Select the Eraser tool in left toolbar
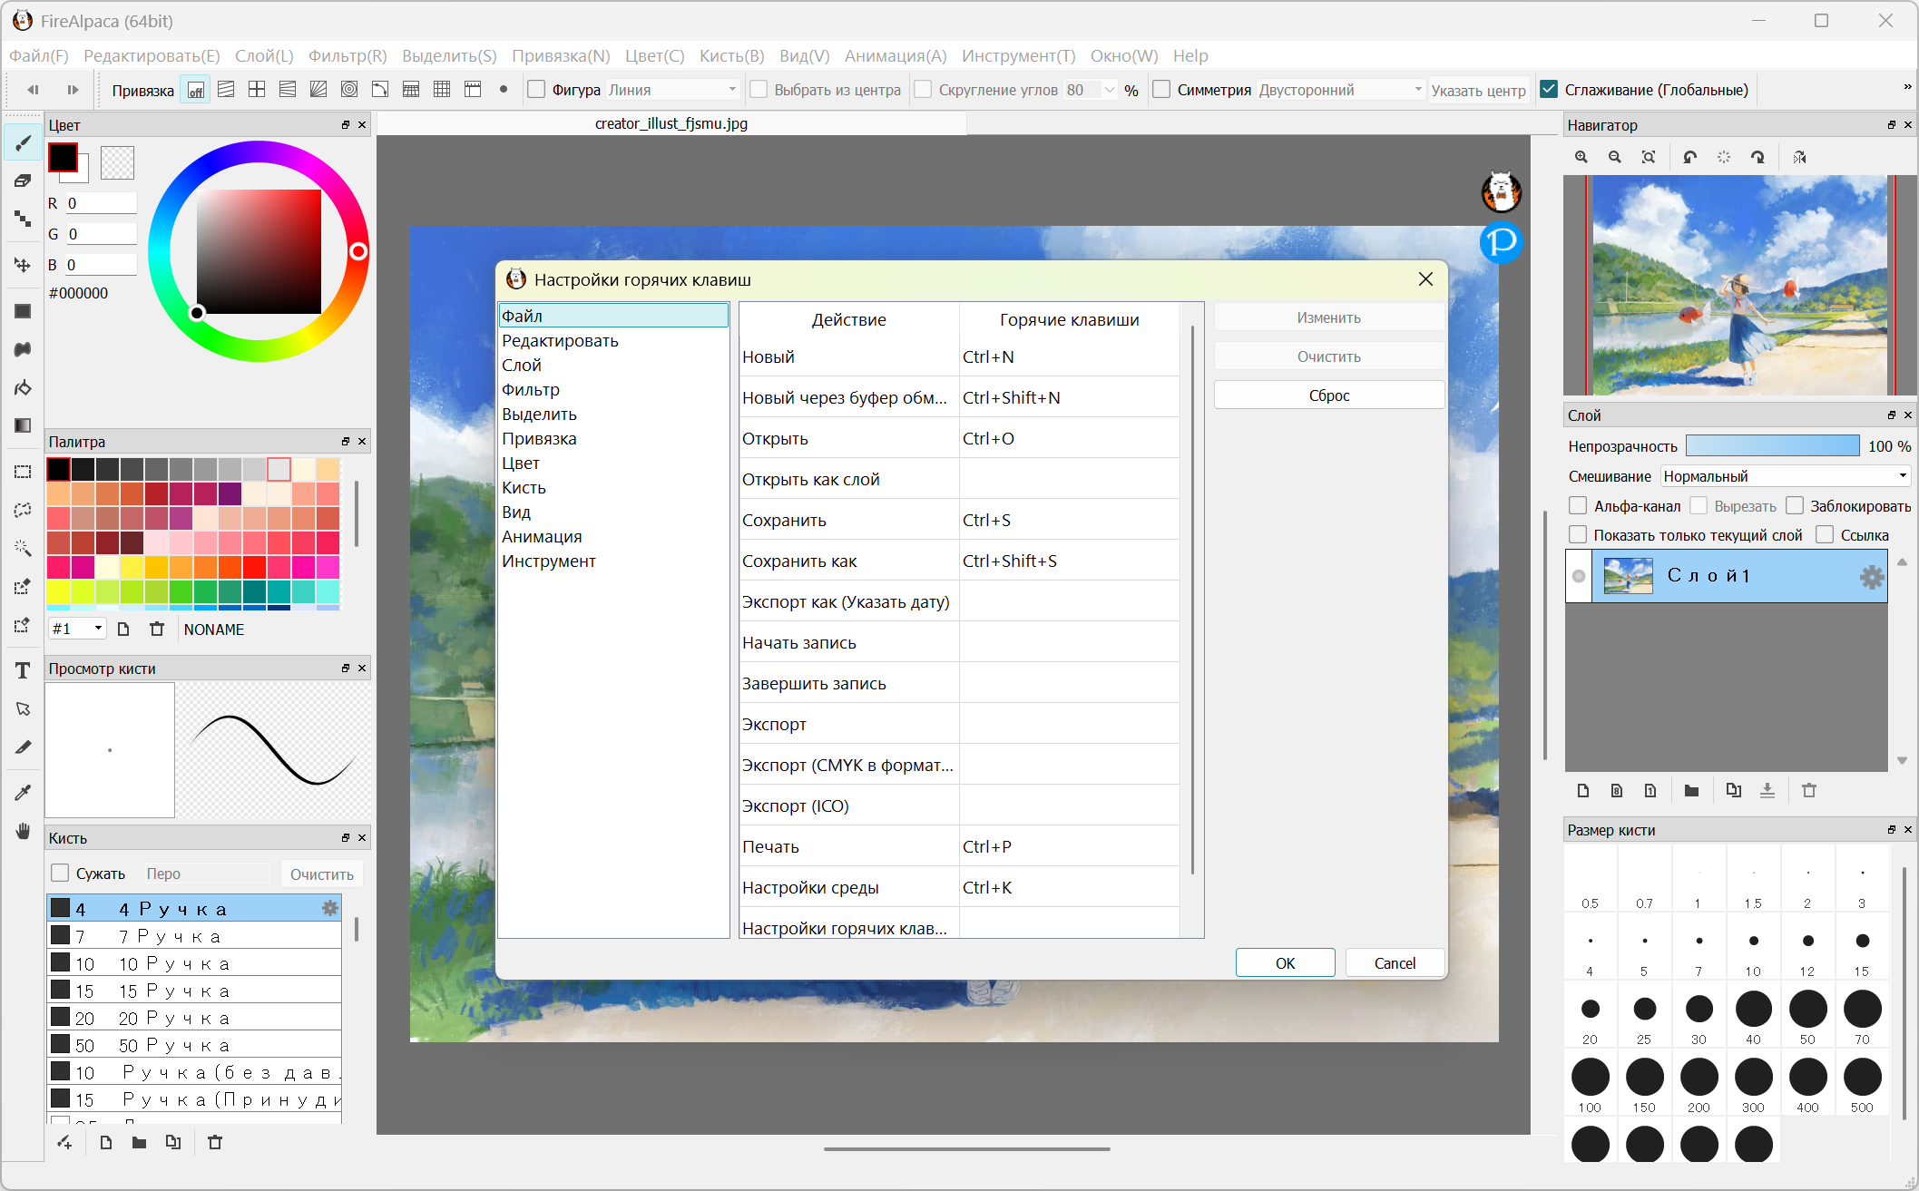The width and height of the screenshot is (1919, 1191). (23, 181)
